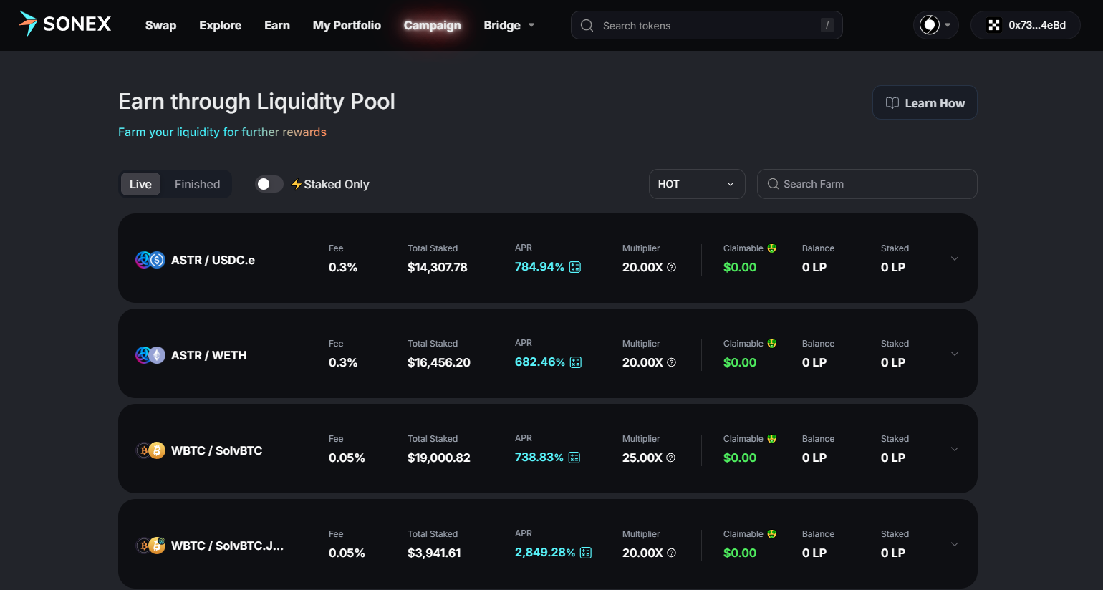Click the Learn How button
Viewport: 1103px width, 590px height.
[925, 102]
